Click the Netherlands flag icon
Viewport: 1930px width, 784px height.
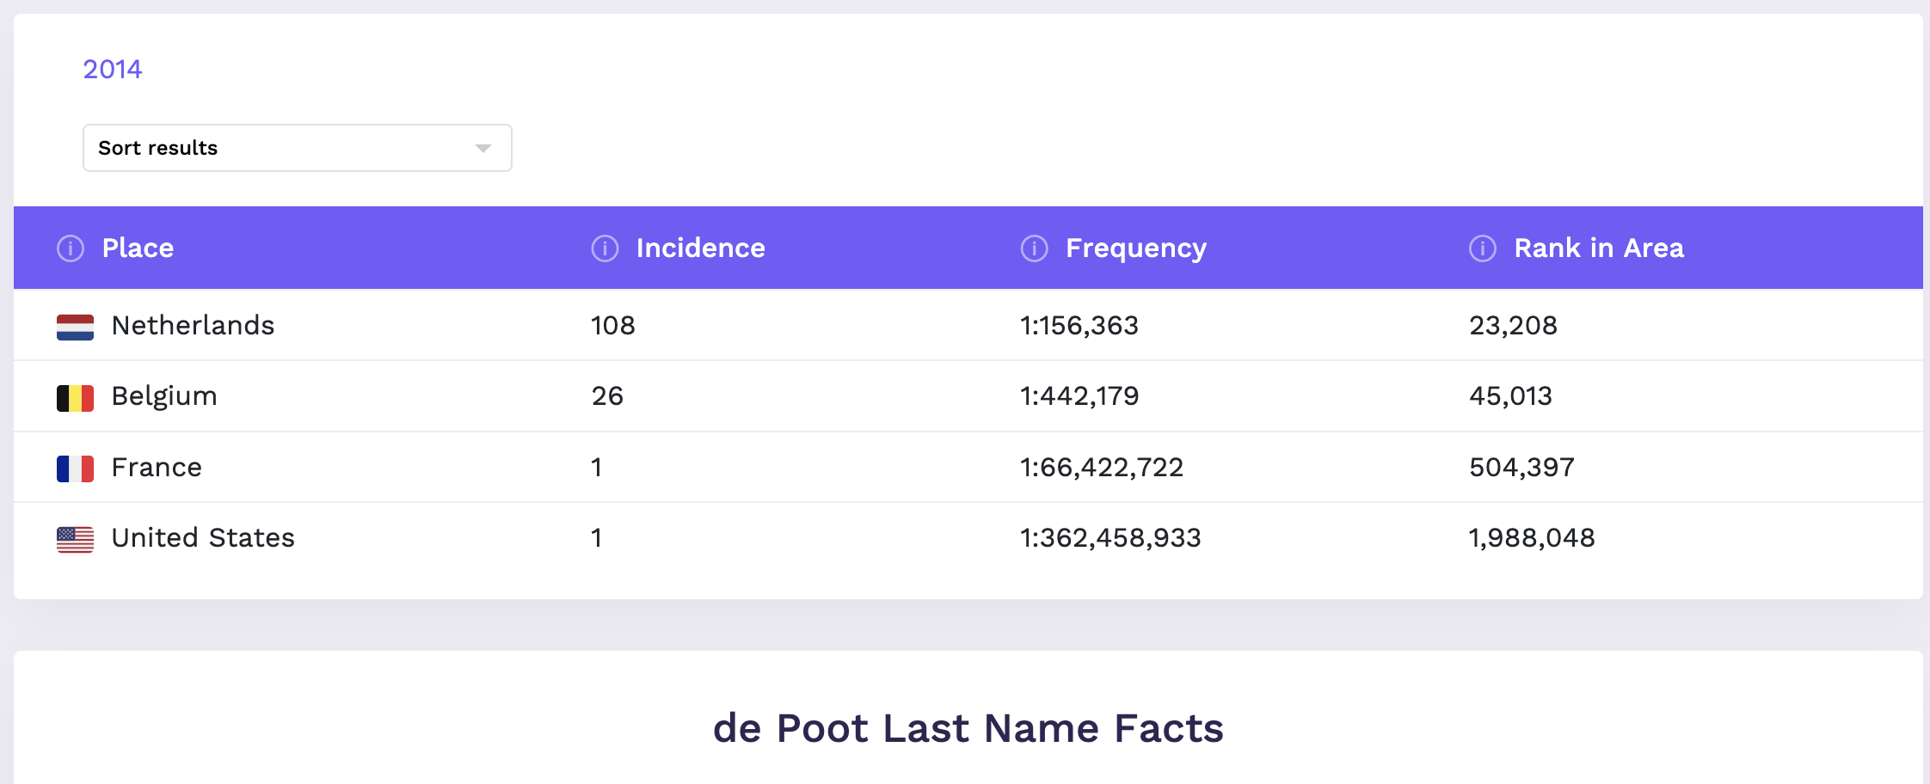coord(75,327)
